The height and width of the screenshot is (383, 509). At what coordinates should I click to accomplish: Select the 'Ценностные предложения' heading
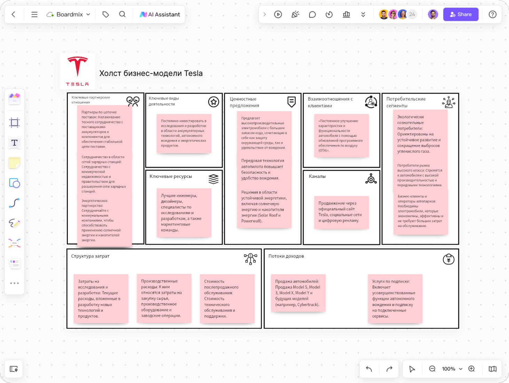pyautogui.click(x=244, y=102)
